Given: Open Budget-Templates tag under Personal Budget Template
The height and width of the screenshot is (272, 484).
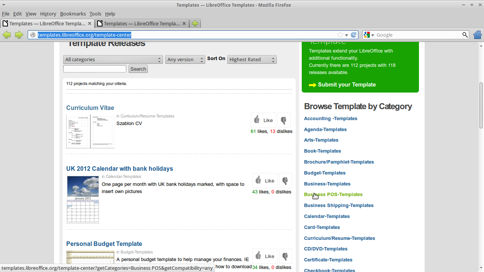Looking at the screenshot, I should [x=137, y=252].
